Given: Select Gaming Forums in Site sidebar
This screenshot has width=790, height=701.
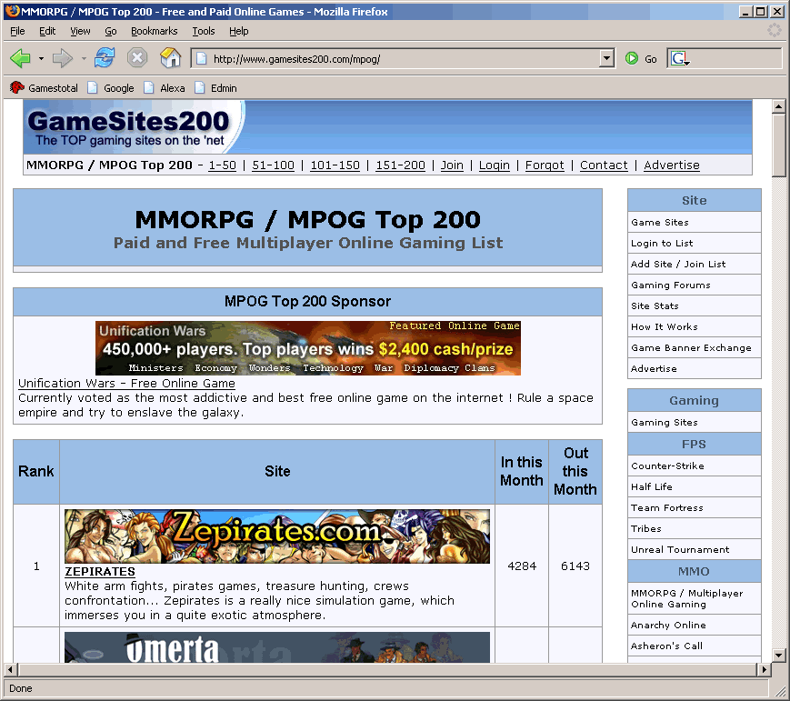Looking at the screenshot, I should 671,285.
